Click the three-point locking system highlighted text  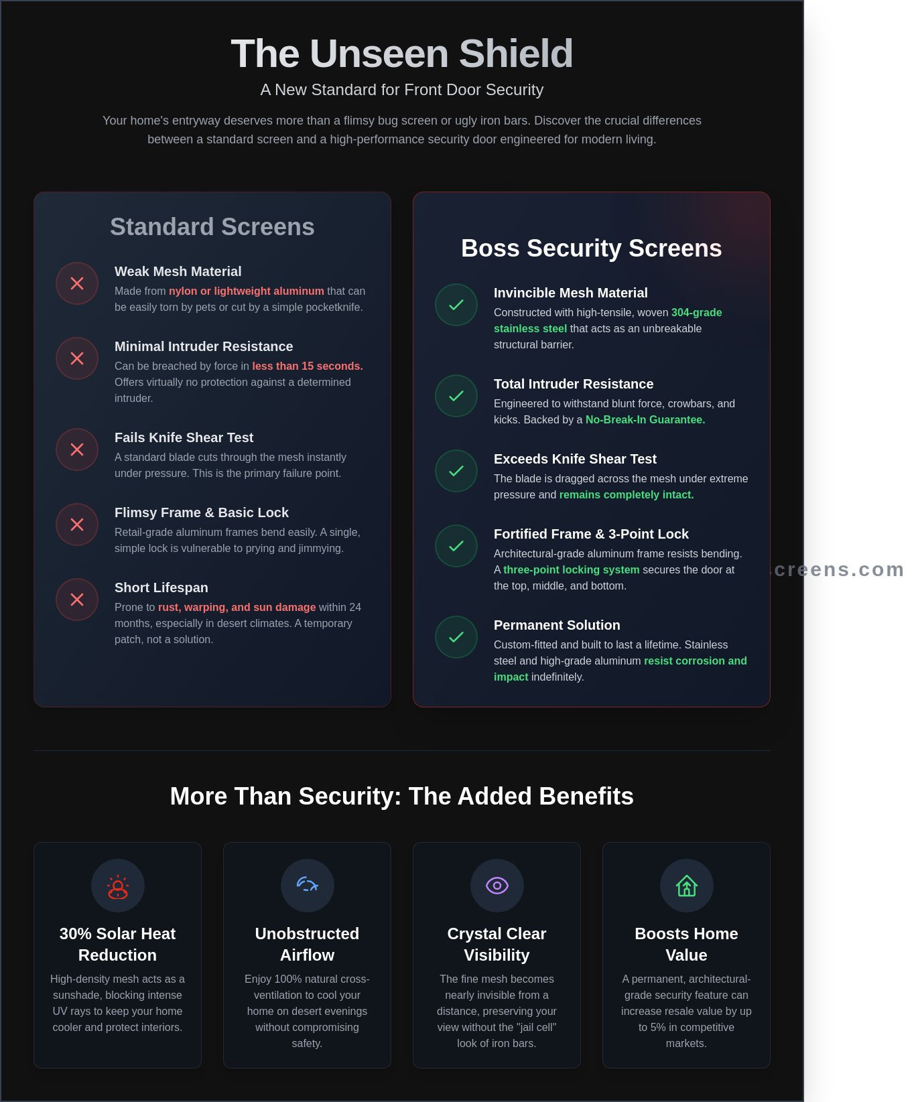coord(571,569)
